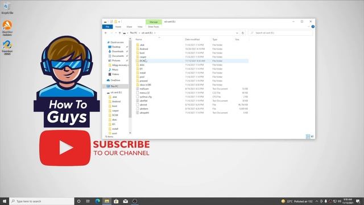364x205 pixels.
Task: Click the Refresh button beside address bar
Action: (243, 33)
